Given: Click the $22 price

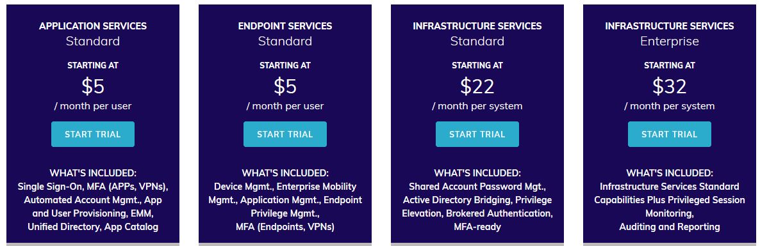Looking at the screenshot, I should (x=477, y=86).
